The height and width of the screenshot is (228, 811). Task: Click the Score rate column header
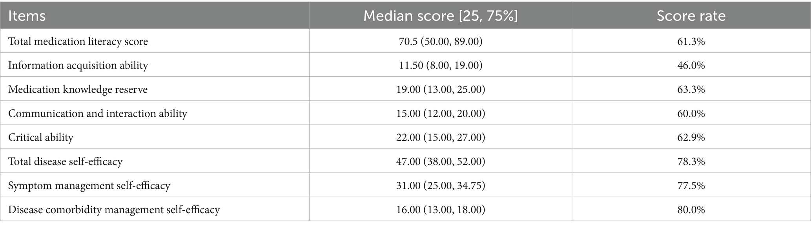click(691, 16)
